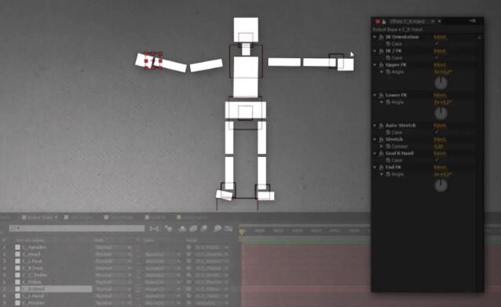Screen dimensions: 501x307
Task: Click stopwatch for Lower FK Angle
Action: pos(388,102)
